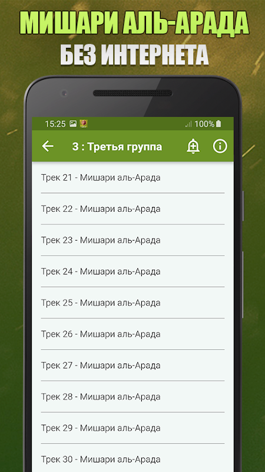Select the '3 : Третья группа' title
This screenshot has height=472, width=265.
point(117,146)
